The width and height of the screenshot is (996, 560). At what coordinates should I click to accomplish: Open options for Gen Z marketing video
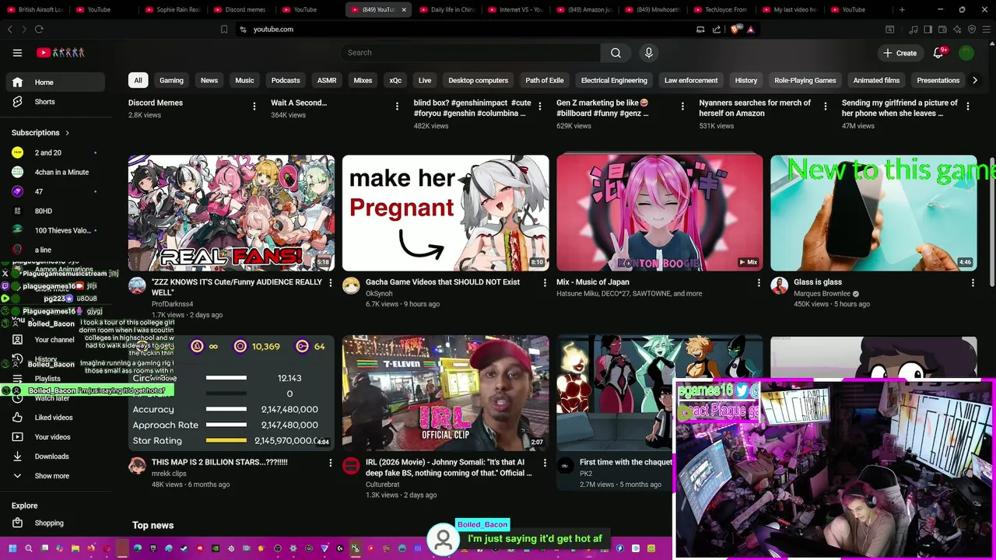coord(682,107)
